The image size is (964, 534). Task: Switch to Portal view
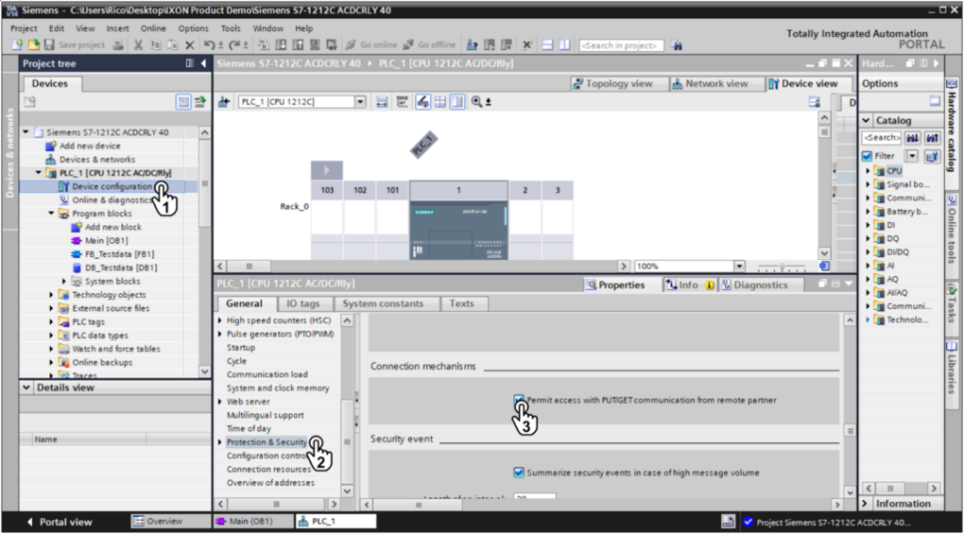(x=59, y=522)
